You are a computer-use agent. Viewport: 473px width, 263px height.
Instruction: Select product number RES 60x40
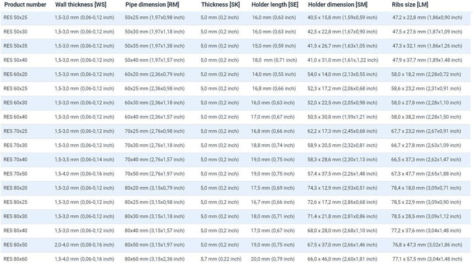[15, 117]
